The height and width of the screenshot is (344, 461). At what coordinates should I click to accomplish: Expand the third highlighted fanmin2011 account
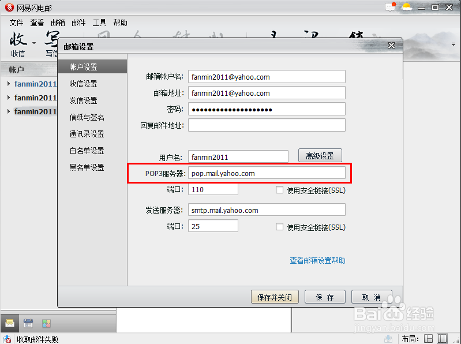pos(9,111)
